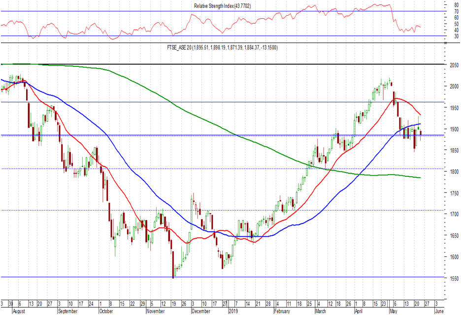This screenshot has height=315, width=461.
Task: Click the 1650 price axis label
Action: coord(454,236)
